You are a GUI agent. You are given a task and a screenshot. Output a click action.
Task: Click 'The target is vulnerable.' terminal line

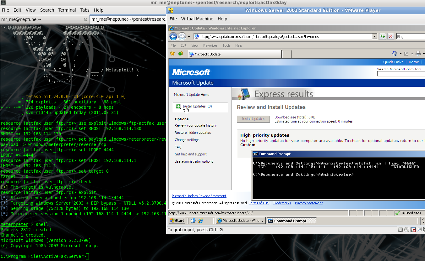[x=37, y=187]
